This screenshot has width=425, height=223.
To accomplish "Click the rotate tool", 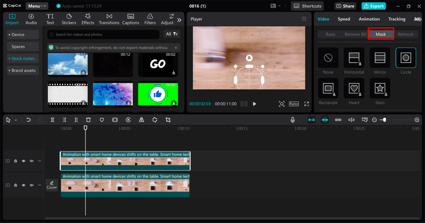I will pyautogui.click(x=155, y=120).
